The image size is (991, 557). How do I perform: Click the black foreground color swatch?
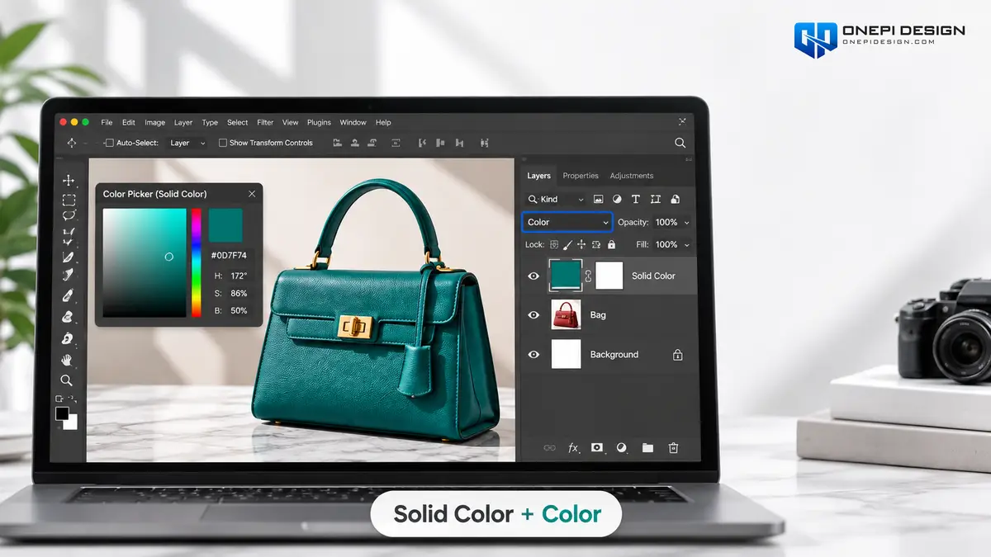[x=62, y=413]
